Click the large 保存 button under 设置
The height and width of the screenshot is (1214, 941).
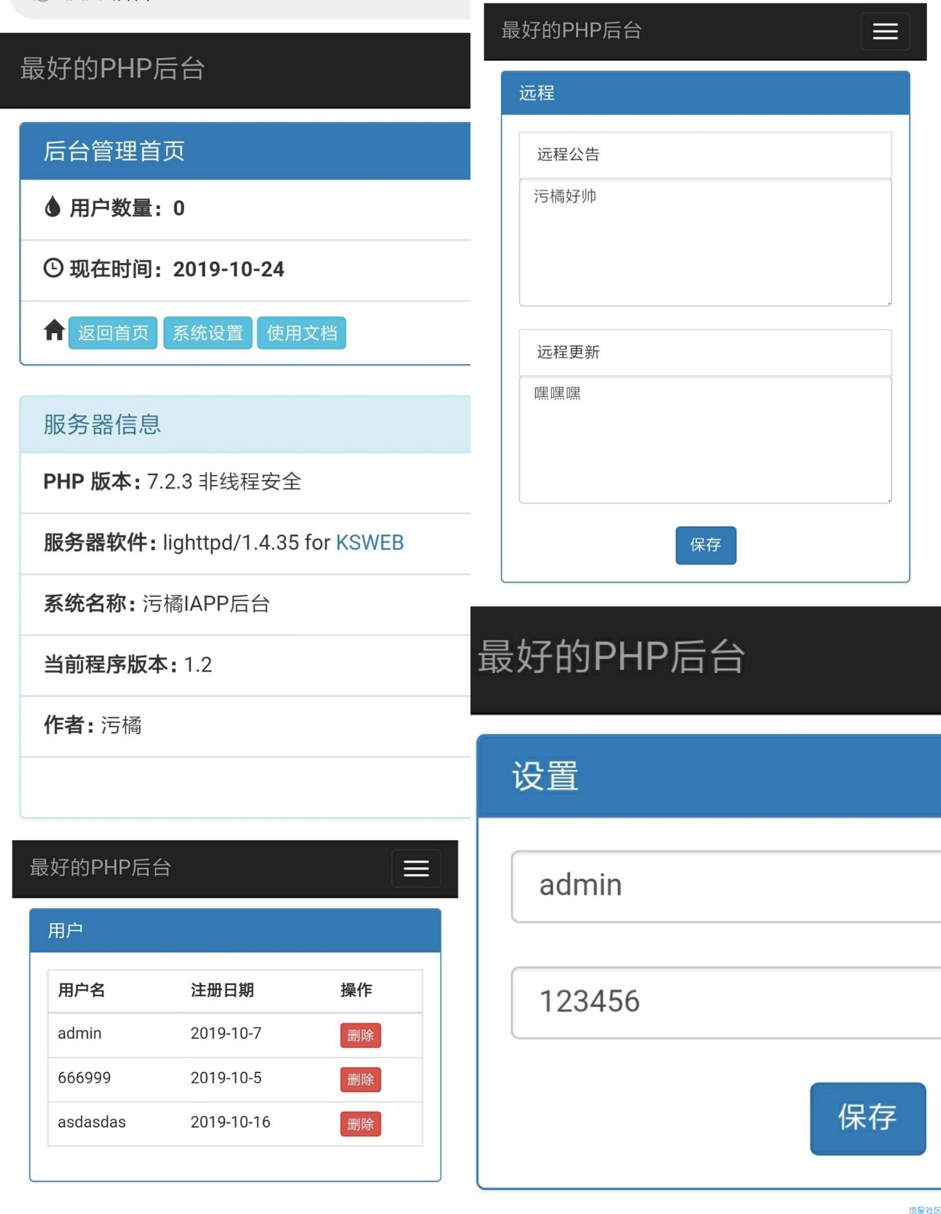pos(868,1118)
